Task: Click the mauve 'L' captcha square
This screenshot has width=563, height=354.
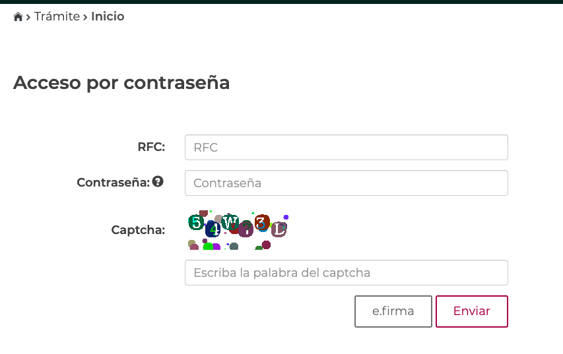Action: pyautogui.click(x=279, y=229)
